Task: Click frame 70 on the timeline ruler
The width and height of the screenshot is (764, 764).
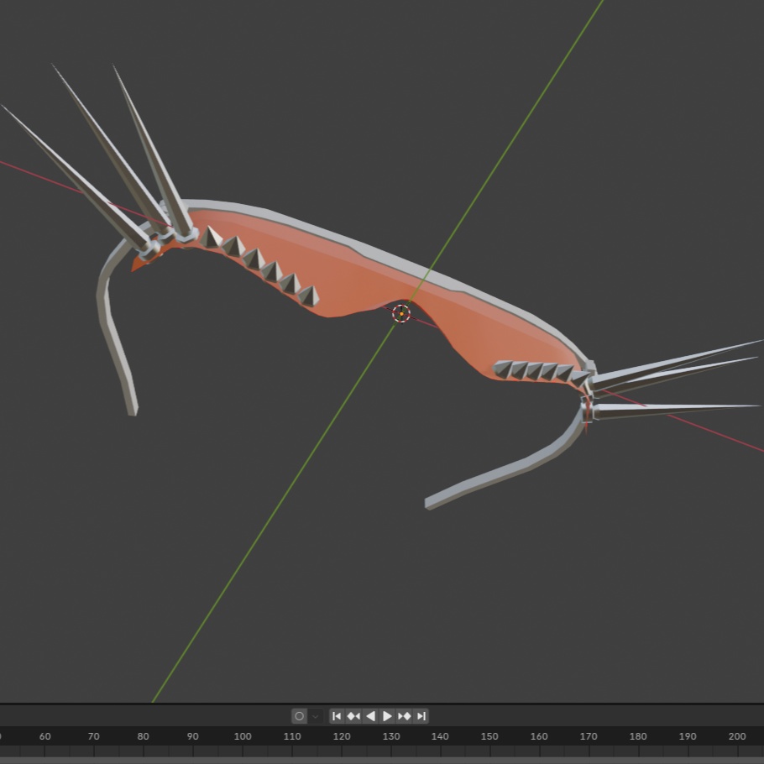Action: tap(93, 736)
